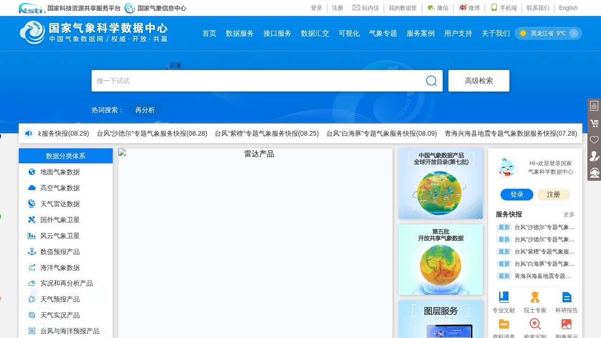Select 高空气象数据 category
The height and width of the screenshot is (338, 601).
coord(60,188)
